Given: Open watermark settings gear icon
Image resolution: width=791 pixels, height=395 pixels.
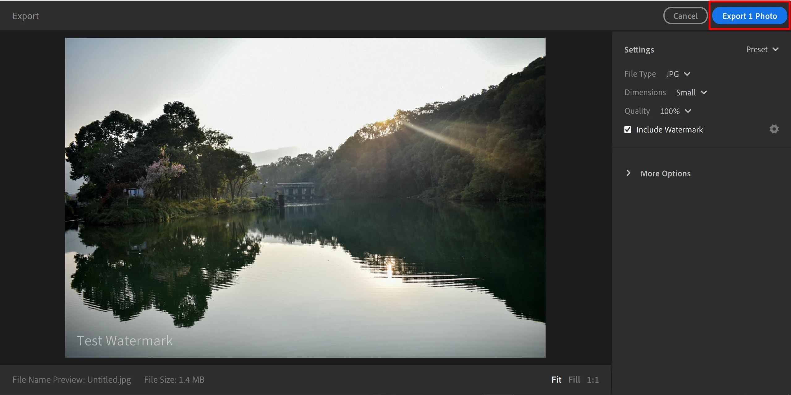Looking at the screenshot, I should click(774, 129).
